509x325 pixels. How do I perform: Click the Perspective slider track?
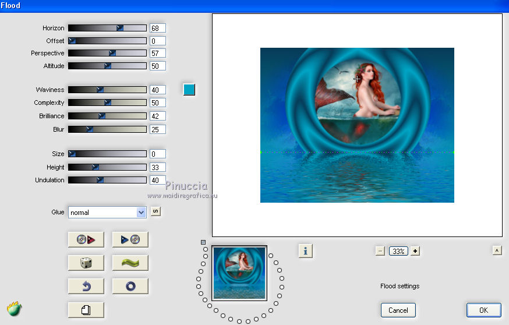(107, 53)
